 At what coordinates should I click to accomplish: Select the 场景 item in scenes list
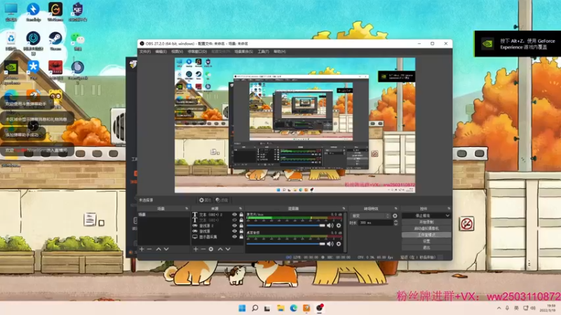coord(163,215)
